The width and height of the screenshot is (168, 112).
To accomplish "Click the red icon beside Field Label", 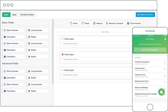I will coord(62,54).
